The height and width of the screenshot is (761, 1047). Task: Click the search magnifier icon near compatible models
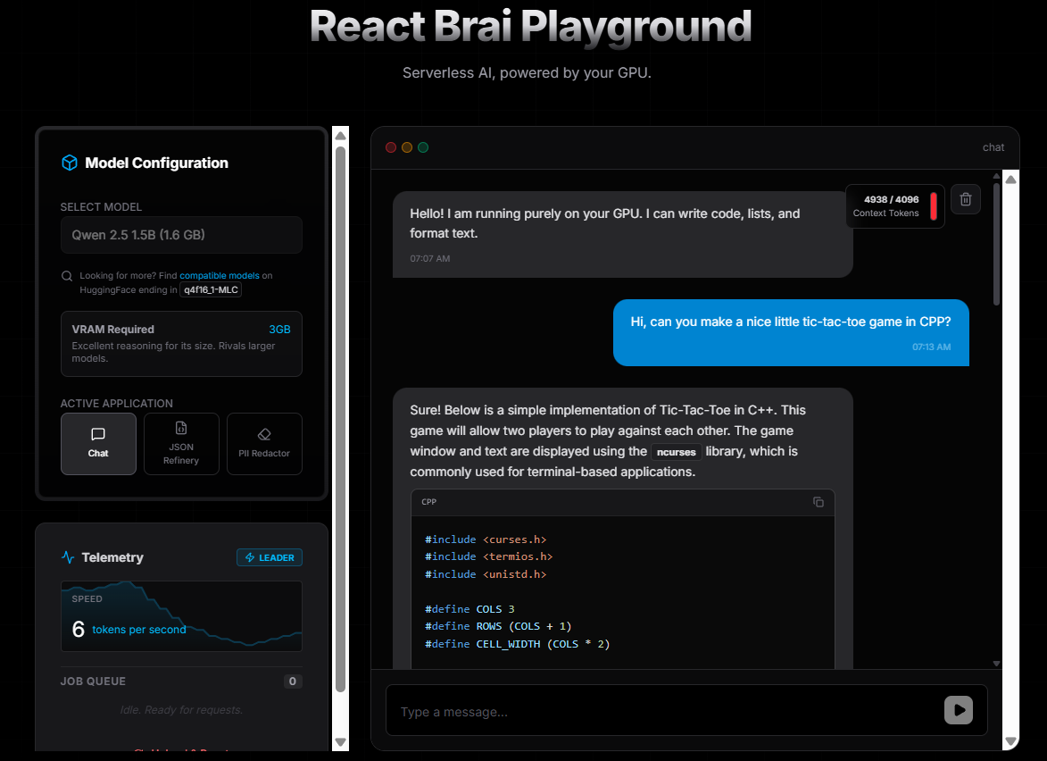click(x=67, y=276)
